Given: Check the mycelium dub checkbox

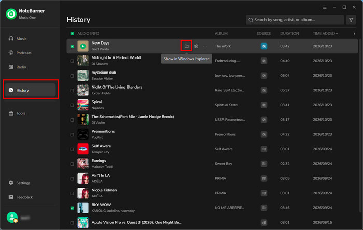Looking at the screenshot, I should 72,76.
